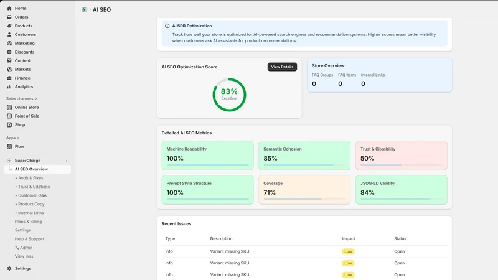Open Analytics from the sidebar
This screenshot has width=498, height=280.
(x=24, y=86)
